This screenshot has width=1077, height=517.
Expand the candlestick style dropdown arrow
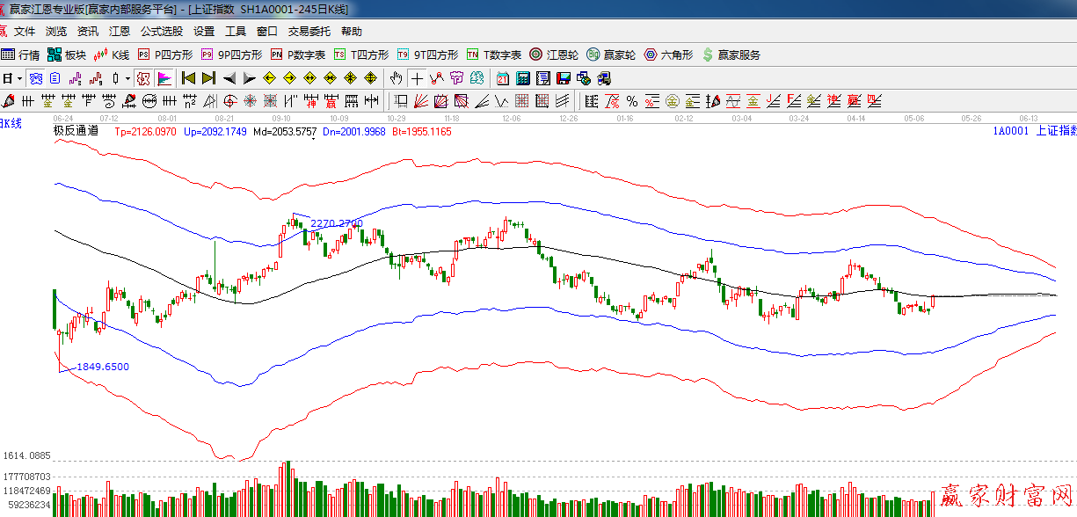tap(127, 78)
